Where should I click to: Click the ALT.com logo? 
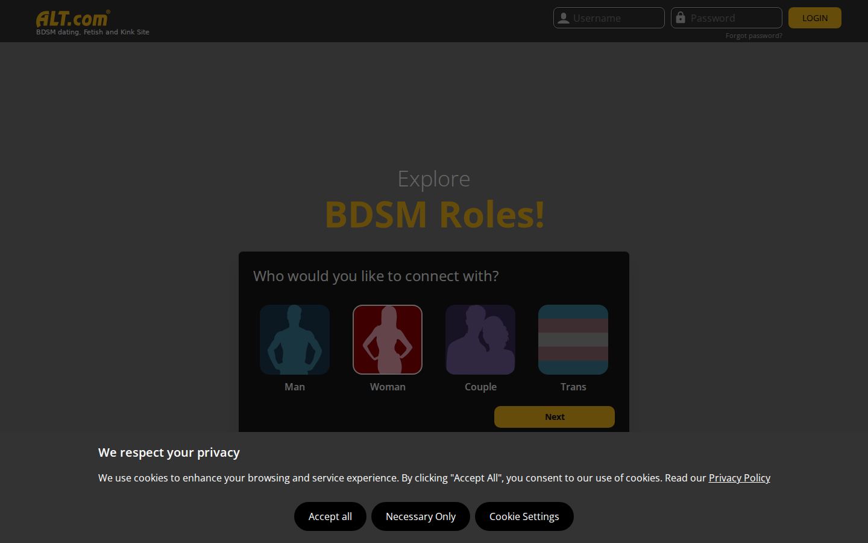click(73, 19)
